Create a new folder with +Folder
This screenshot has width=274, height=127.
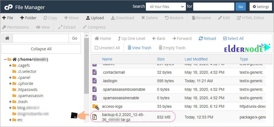point(28,18)
